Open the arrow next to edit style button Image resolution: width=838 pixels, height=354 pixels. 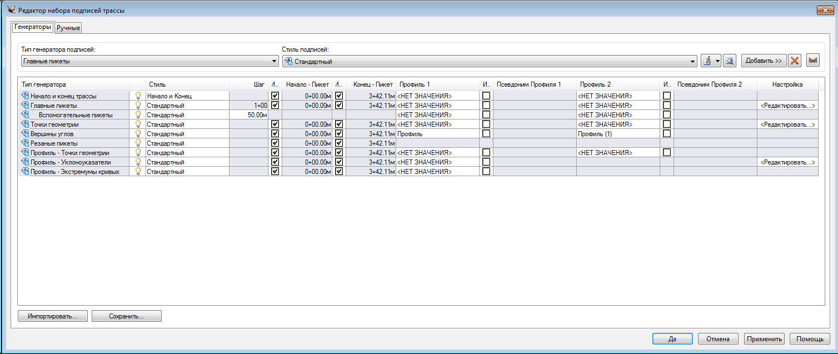click(717, 61)
